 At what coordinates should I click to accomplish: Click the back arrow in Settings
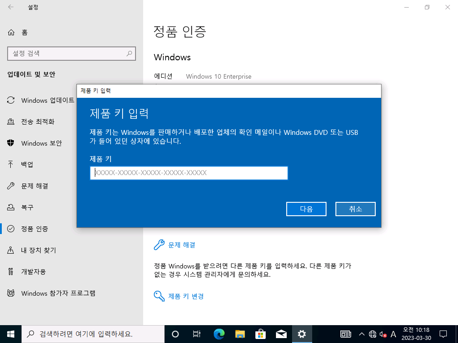point(11,7)
